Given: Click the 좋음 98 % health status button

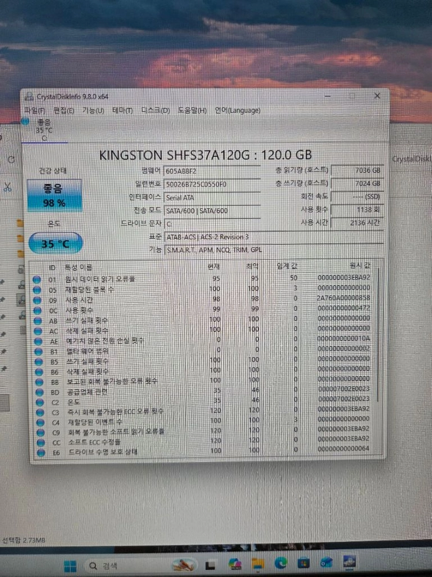Looking at the screenshot, I should tap(54, 196).
